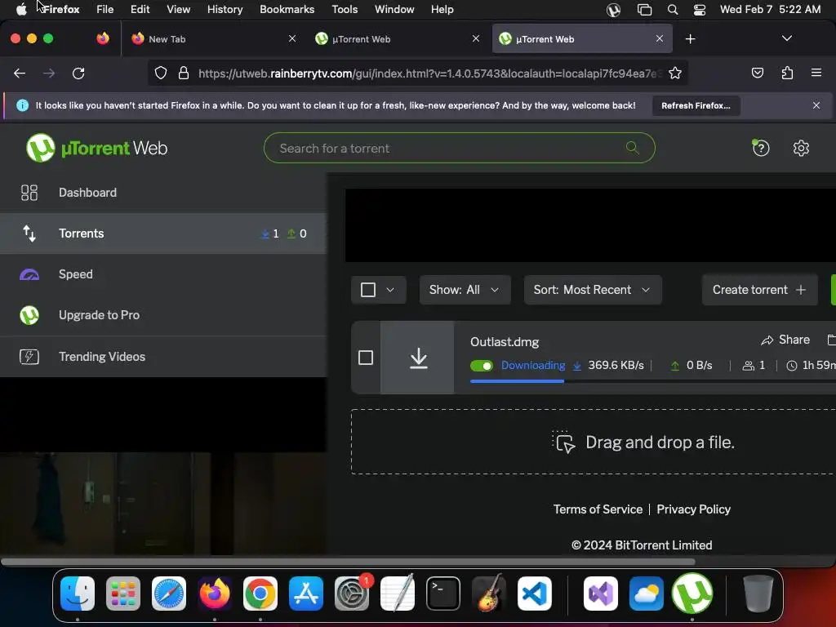Open Launchpad from the Dock
The image size is (836, 627).
(123, 593)
